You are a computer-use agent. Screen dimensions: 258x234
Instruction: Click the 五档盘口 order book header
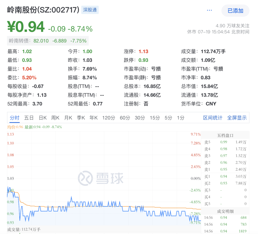point(225,136)
